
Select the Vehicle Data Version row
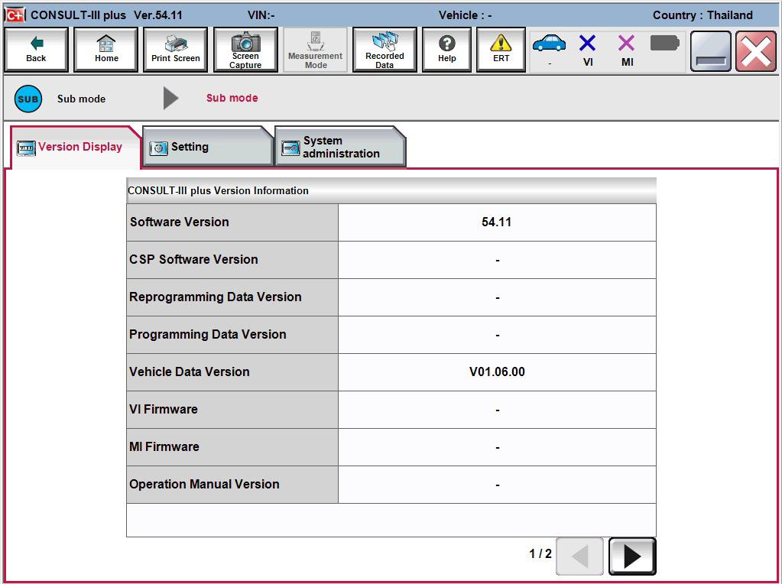pos(232,371)
